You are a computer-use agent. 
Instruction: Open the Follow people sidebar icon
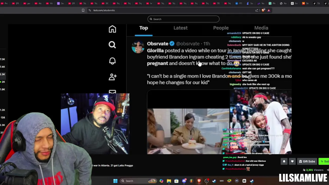pos(113,77)
